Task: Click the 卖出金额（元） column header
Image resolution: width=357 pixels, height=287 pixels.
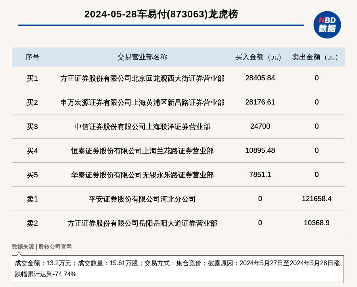Action: point(317,57)
